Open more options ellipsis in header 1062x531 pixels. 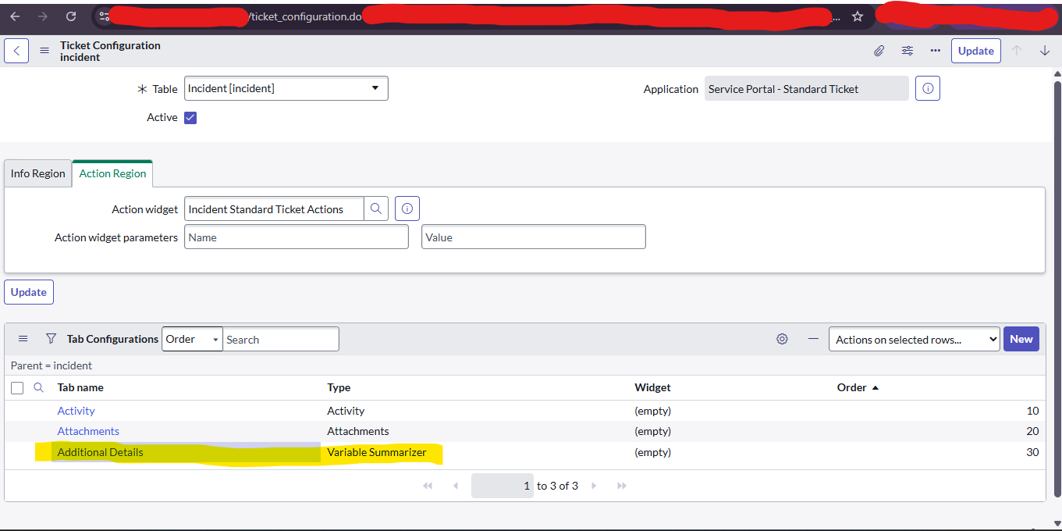click(936, 51)
